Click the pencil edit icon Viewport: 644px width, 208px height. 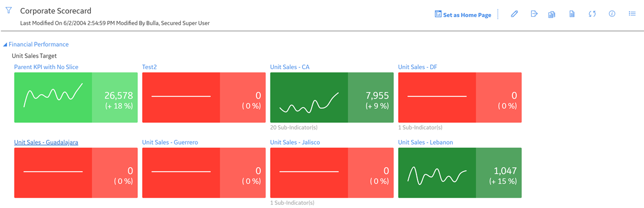[514, 14]
